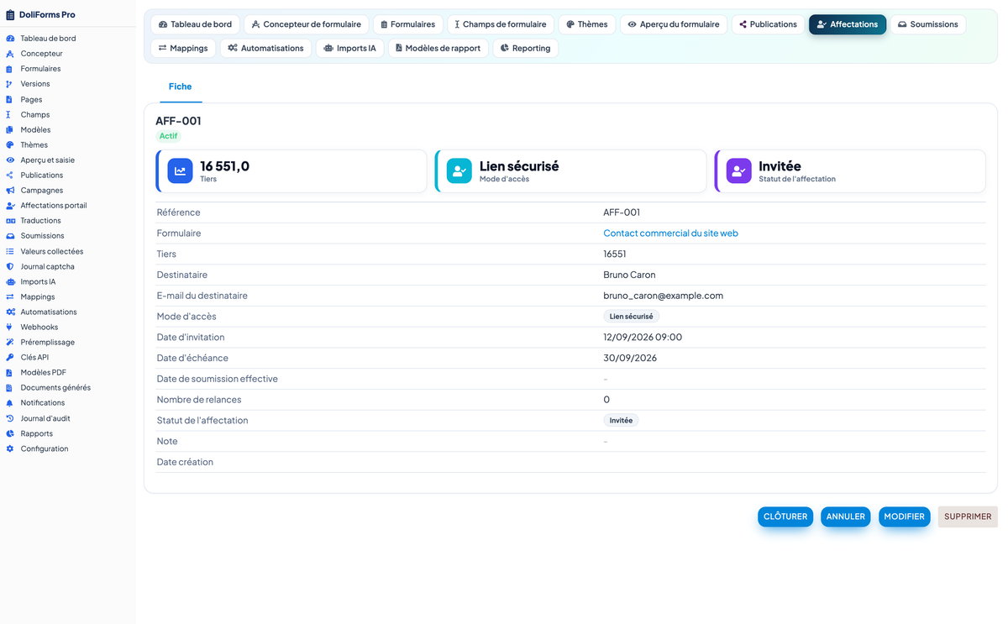The width and height of the screenshot is (1008, 624).
Task: Click the Aperçu et saisie eye icon
Action: click(10, 160)
